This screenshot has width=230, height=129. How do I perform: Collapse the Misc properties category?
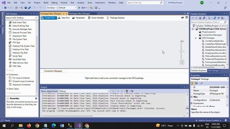192,97
